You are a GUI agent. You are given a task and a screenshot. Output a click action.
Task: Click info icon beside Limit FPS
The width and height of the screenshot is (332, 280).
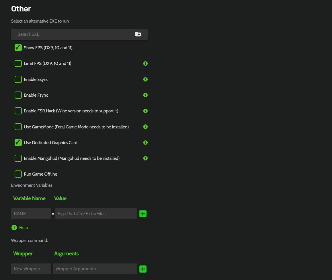[145, 63]
